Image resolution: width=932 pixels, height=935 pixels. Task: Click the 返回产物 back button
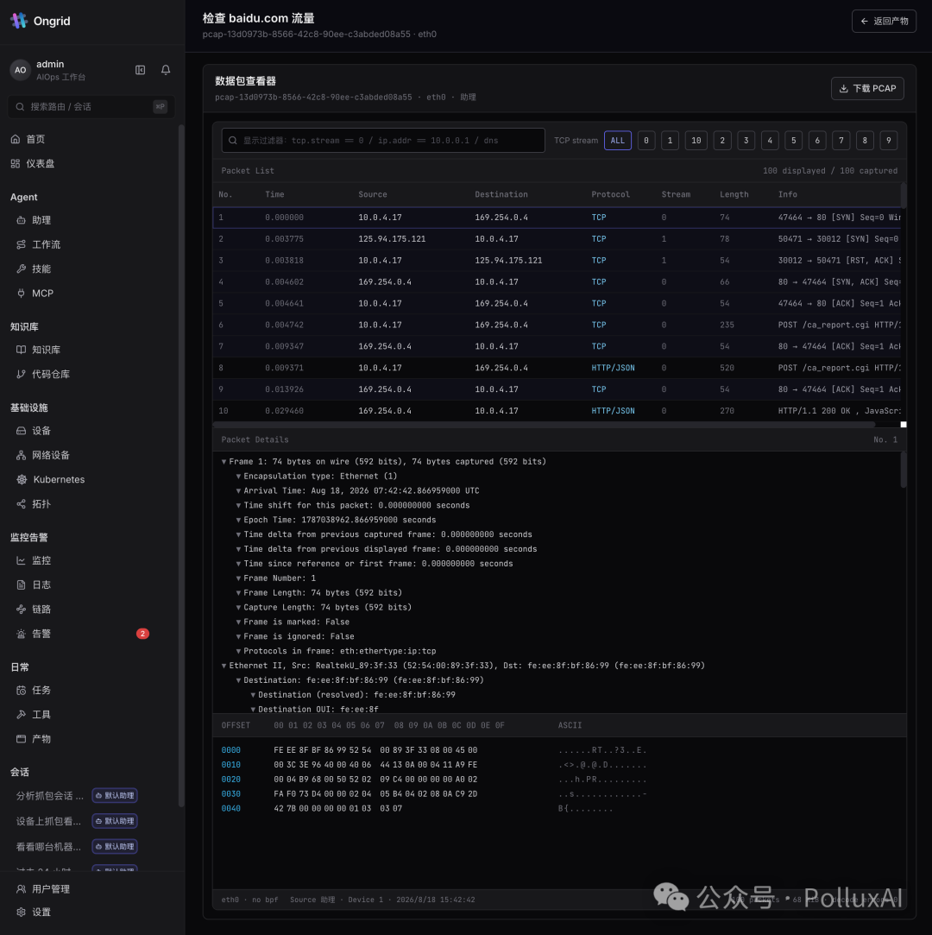click(884, 21)
